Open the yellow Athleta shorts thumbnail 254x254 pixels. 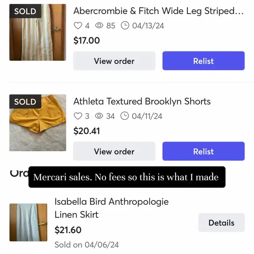tap(38, 123)
